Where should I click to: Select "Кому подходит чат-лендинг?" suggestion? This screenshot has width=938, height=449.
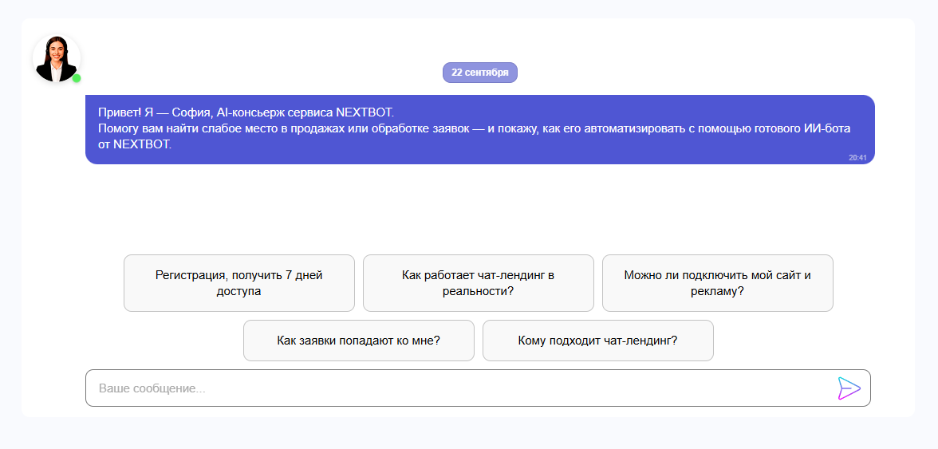pos(597,341)
